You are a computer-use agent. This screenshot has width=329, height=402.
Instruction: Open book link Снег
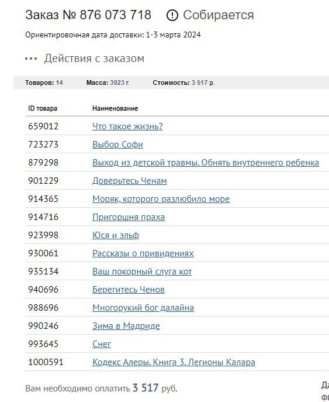[x=102, y=344]
